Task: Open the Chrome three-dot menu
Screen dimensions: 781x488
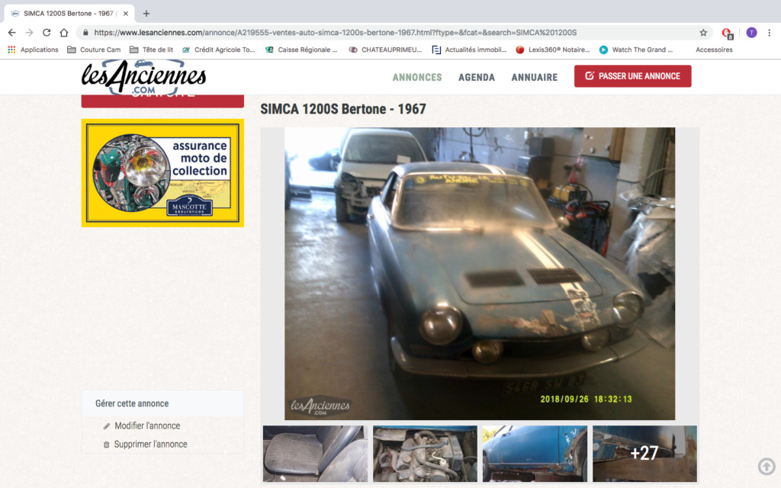Action: 769,32
